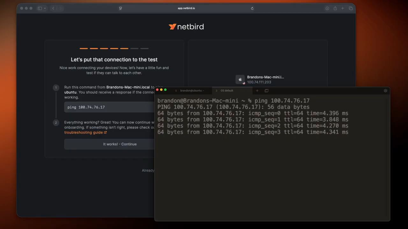Screen dimensions: 408x229
Task: Click the Apple icon next to Brandons-Mac-mini
Action: (x=240, y=80)
